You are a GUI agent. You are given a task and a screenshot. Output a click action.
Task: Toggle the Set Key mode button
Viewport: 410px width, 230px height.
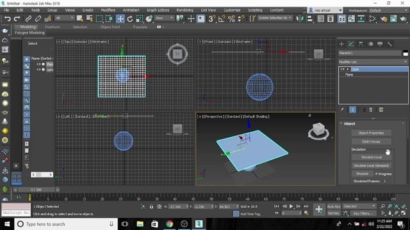[334, 213]
